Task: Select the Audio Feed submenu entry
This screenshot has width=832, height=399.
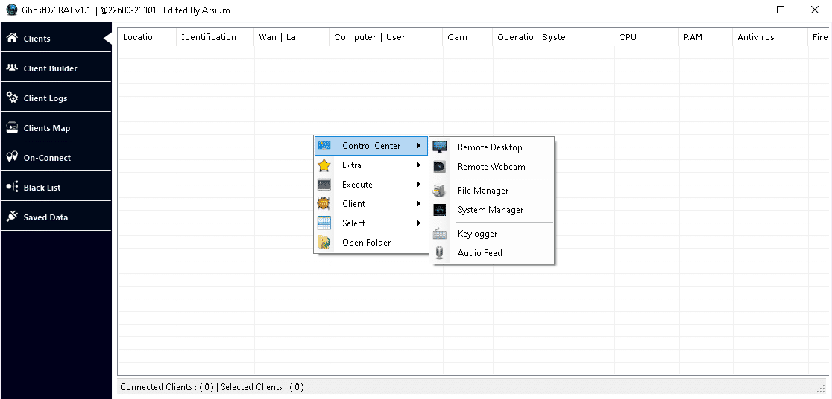Action: (492, 253)
